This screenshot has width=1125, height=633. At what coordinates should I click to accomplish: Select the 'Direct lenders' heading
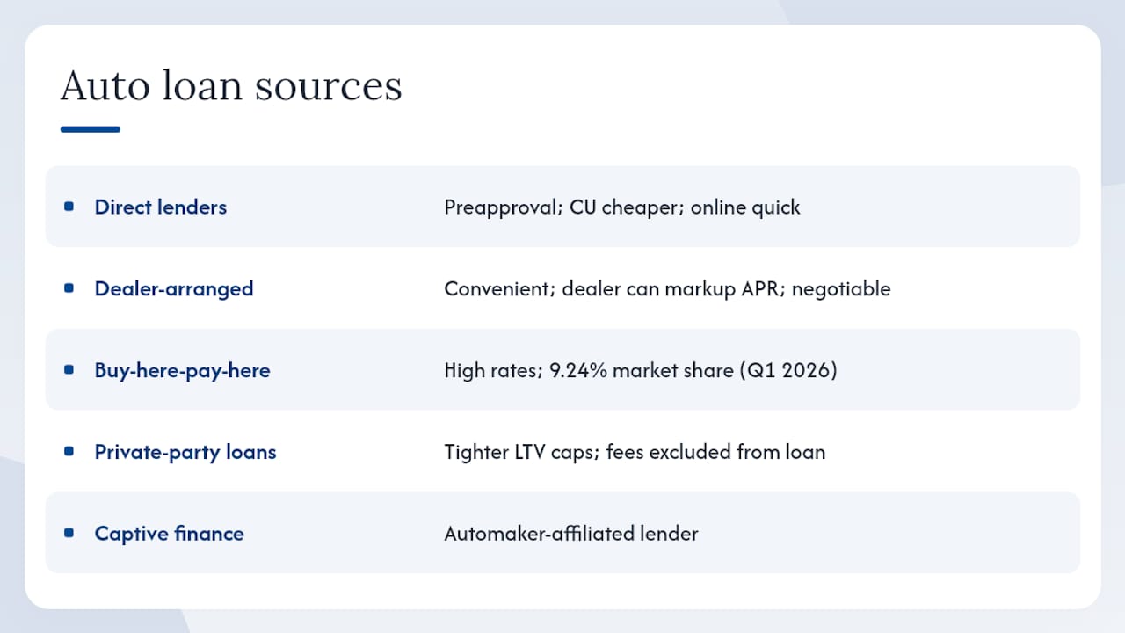[x=161, y=207]
